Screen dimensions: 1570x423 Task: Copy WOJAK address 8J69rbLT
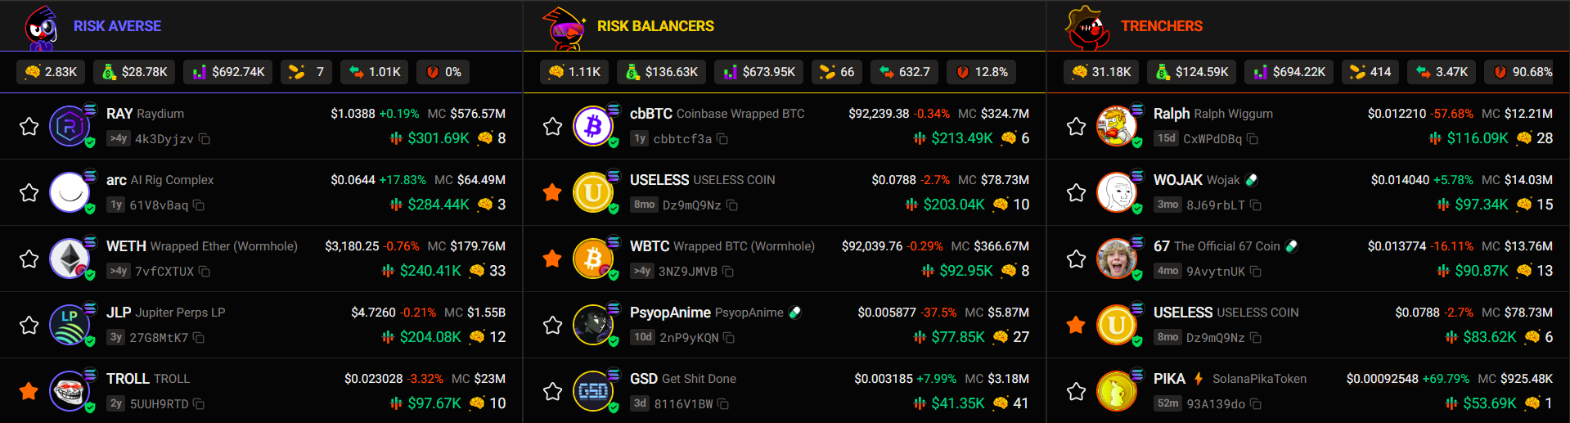[1256, 205]
